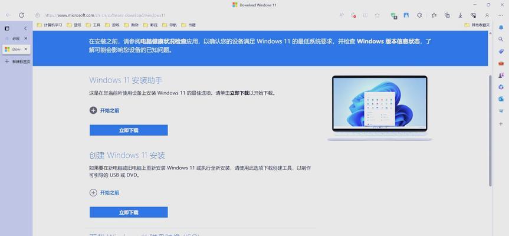Follow the 电脑健康状况检查 link

[163, 41]
